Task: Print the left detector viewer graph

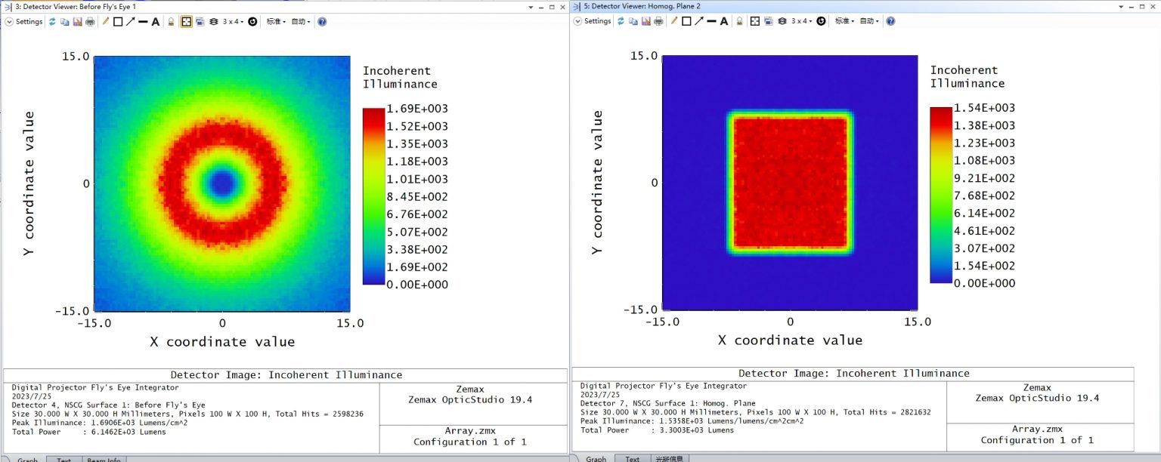Action: click(91, 21)
